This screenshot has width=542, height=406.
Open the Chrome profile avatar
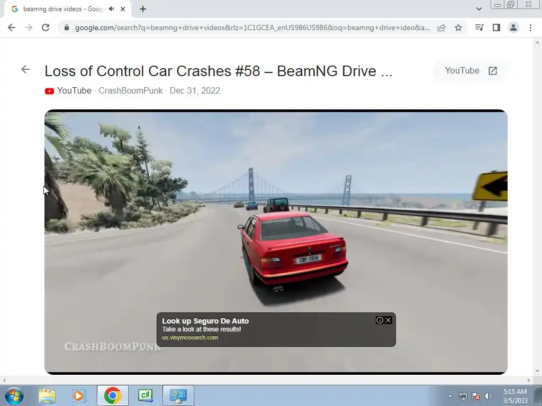coord(513,27)
